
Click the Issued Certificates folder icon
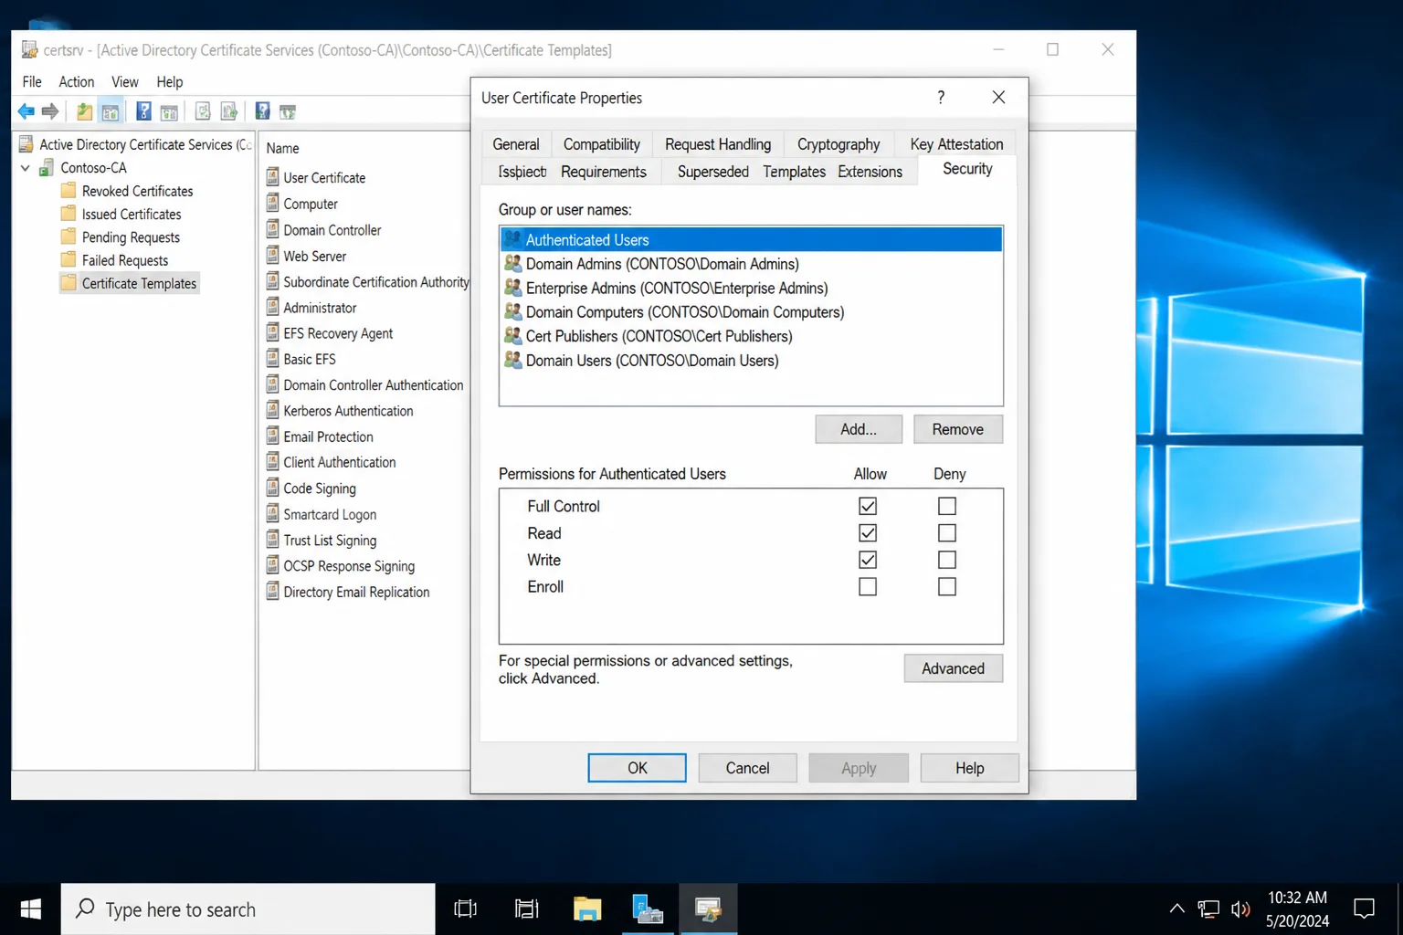(69, 214)
